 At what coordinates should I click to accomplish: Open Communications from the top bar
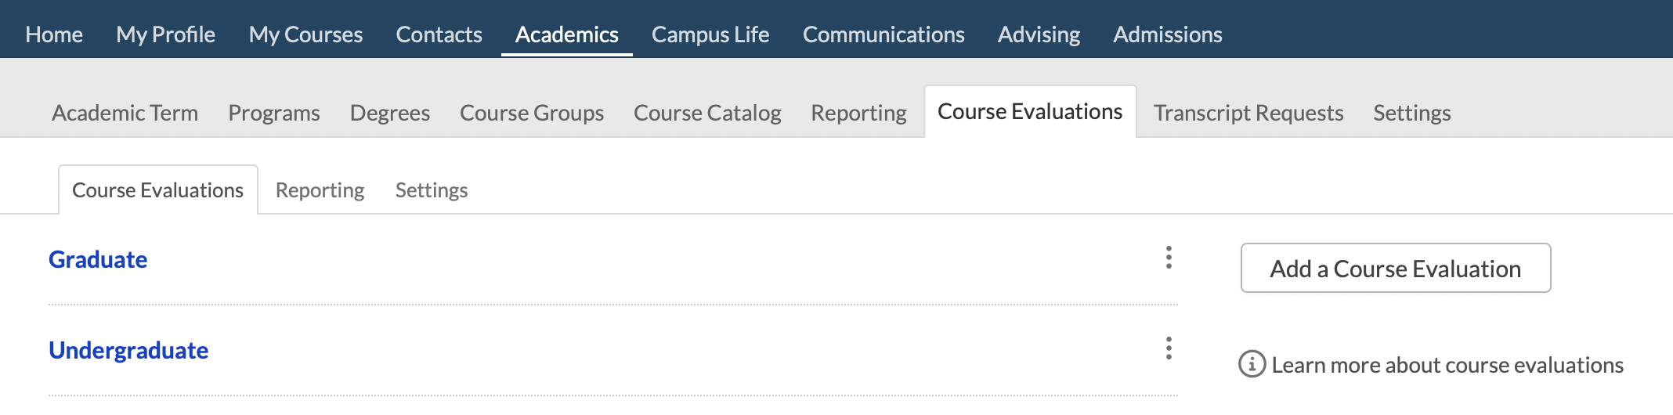[883, 34]
